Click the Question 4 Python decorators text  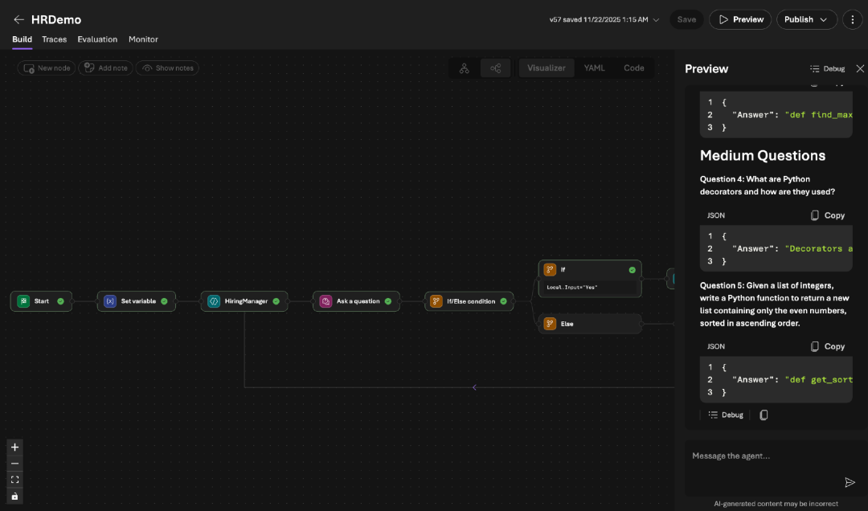point(768,186)
